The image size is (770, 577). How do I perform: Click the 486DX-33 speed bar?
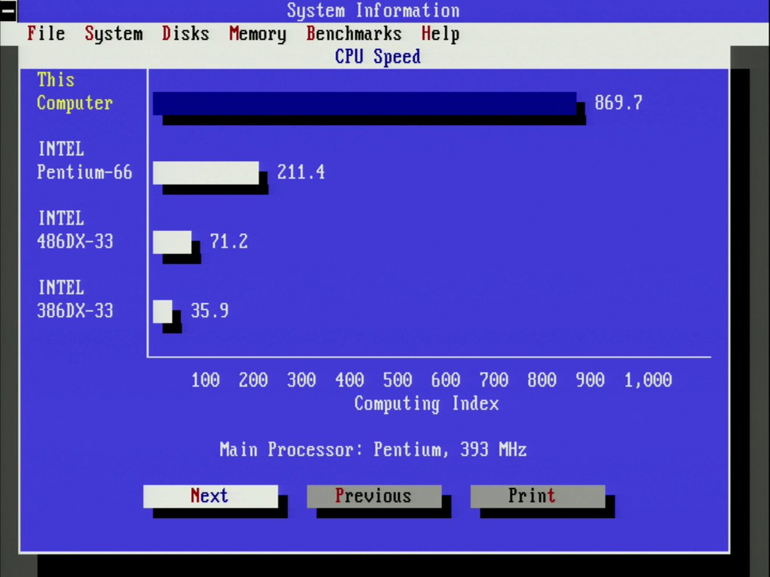(x=172, y=242)
